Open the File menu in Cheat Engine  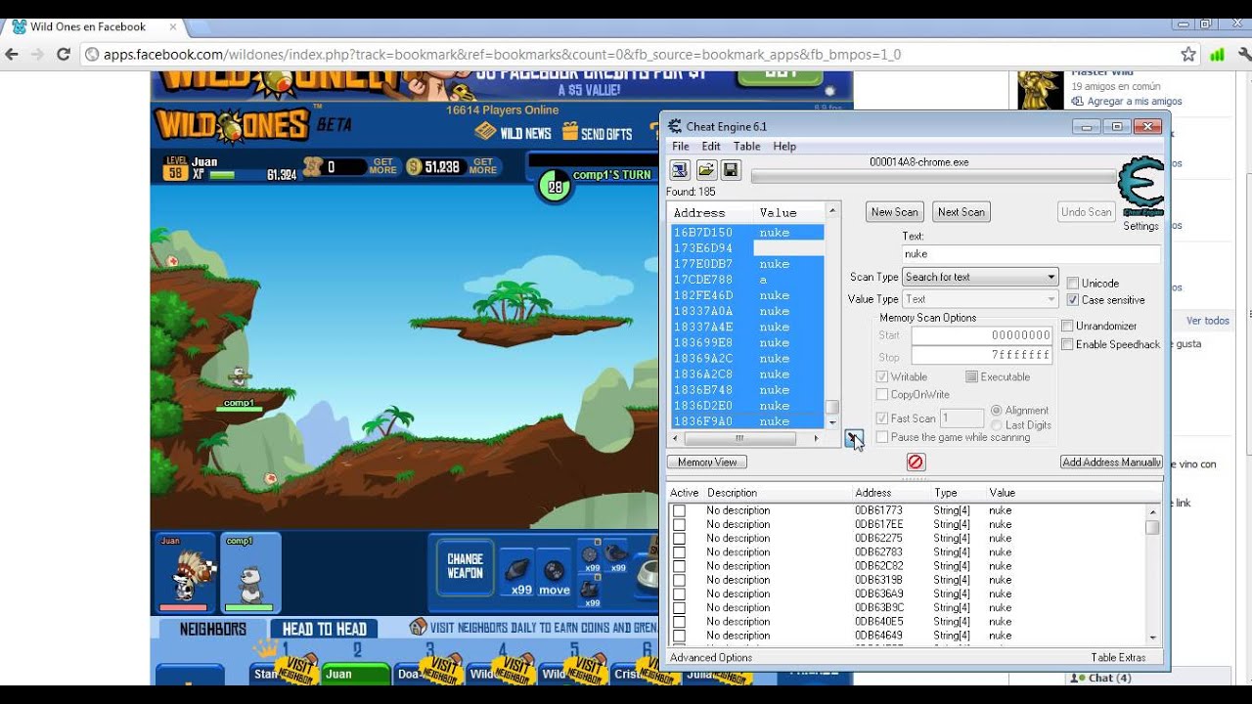point(680,147)
